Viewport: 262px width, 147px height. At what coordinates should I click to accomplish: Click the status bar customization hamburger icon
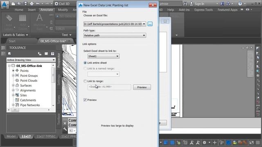click(x=258, y=143)
